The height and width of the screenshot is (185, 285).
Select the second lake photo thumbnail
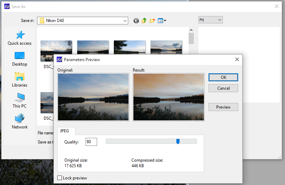[x=93, y=47]
